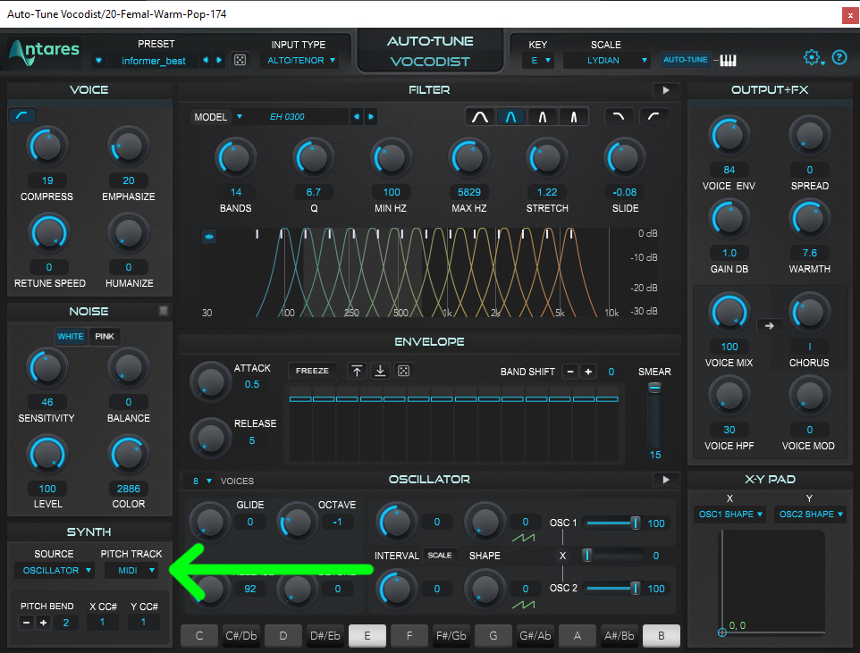Screen dimensions: 860x653
Task: Click the filter section play arrow
Action: click(666, 90)
